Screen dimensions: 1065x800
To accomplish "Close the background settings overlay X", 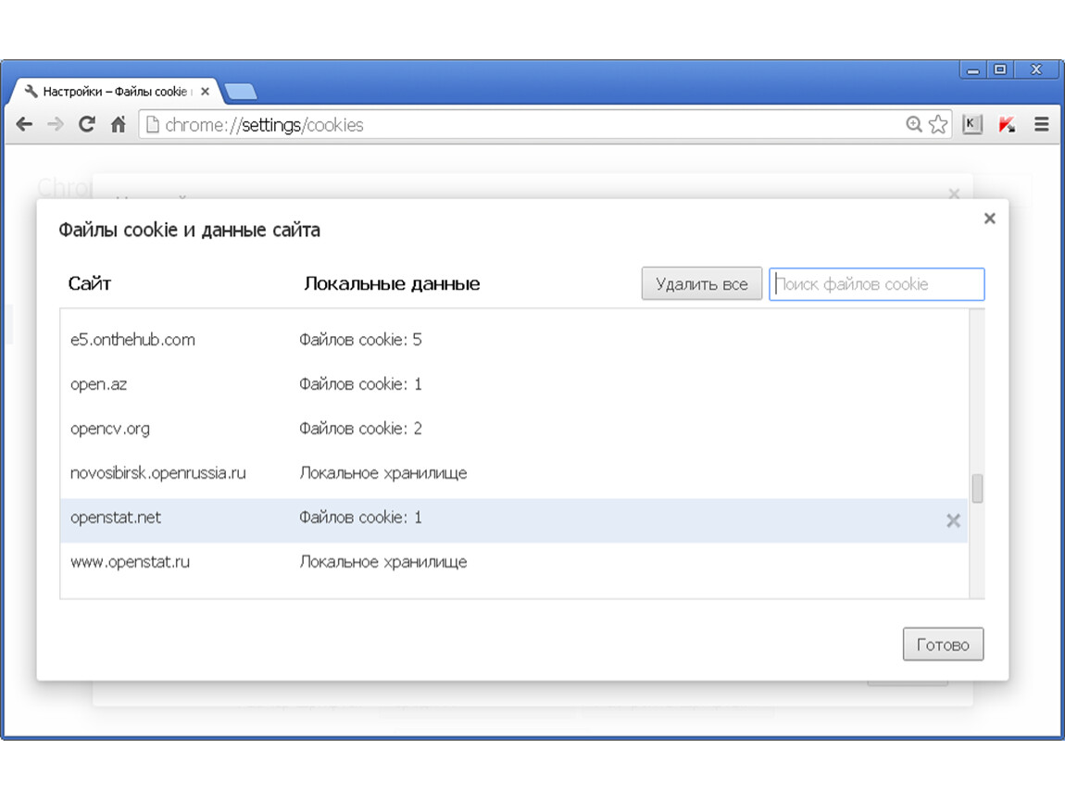I will pyautogui.click(x=954, y=194).
